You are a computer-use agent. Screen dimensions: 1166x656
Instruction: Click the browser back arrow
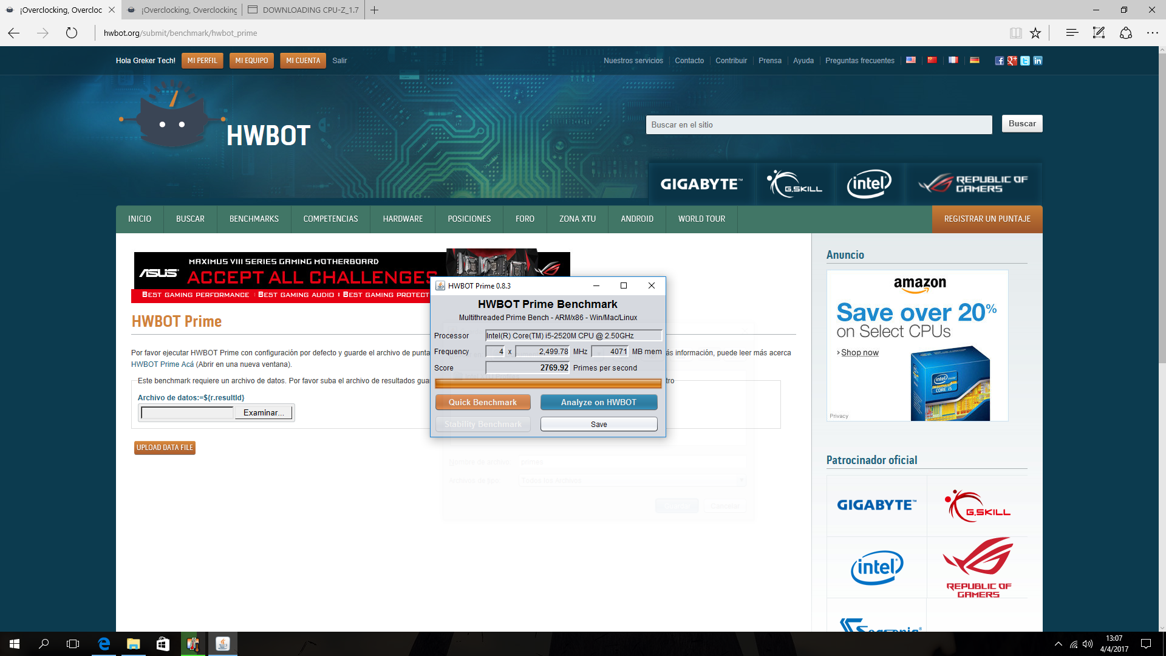tap(14, 33)
